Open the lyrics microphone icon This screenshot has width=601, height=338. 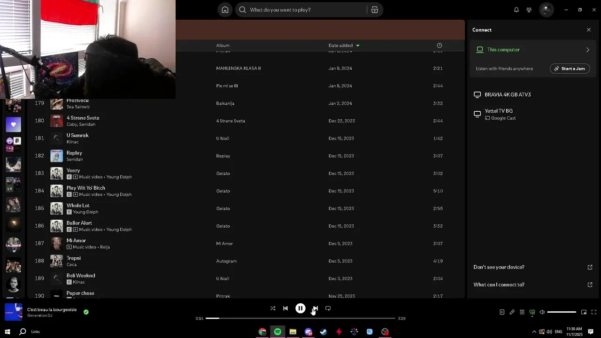[512, 312]
